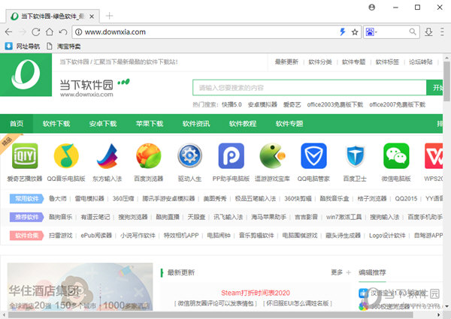The width and height of the screenshot is (451, 319).
Task: Open the browser home page
Action: (50, 32)
